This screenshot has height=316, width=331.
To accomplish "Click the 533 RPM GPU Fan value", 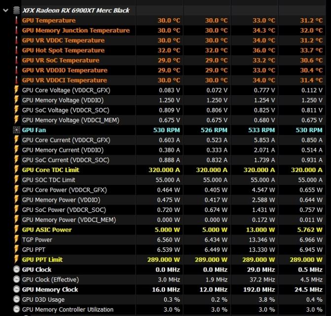I will tap(261, 130).
